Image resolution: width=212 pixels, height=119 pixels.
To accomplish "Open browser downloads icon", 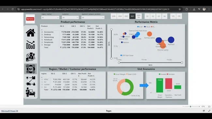I will coord(194,9).
